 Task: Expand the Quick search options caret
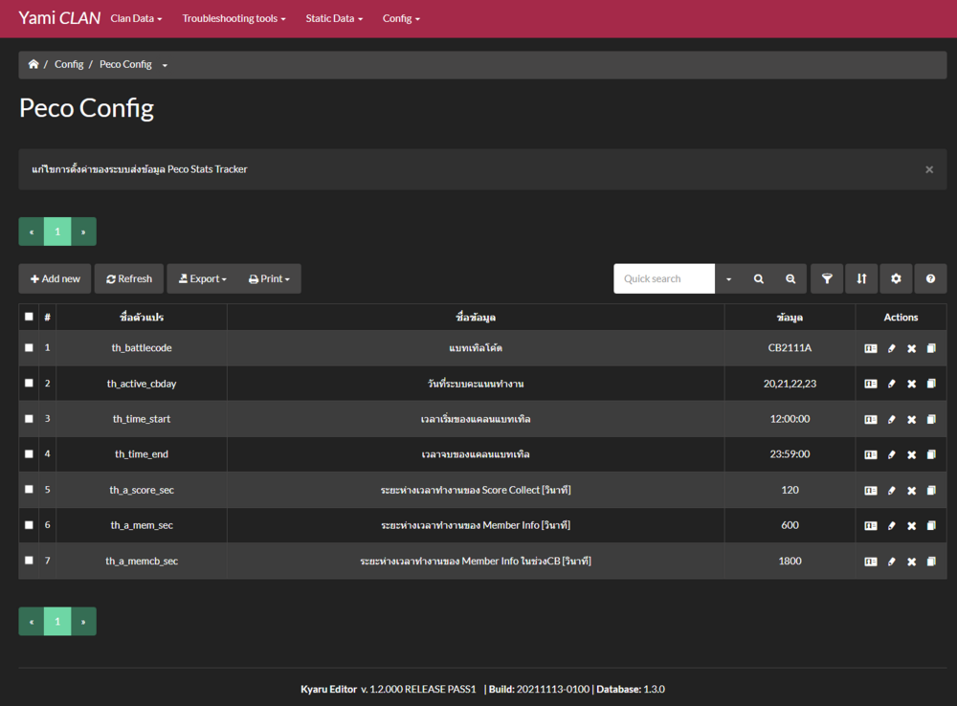tap(728, 278)
